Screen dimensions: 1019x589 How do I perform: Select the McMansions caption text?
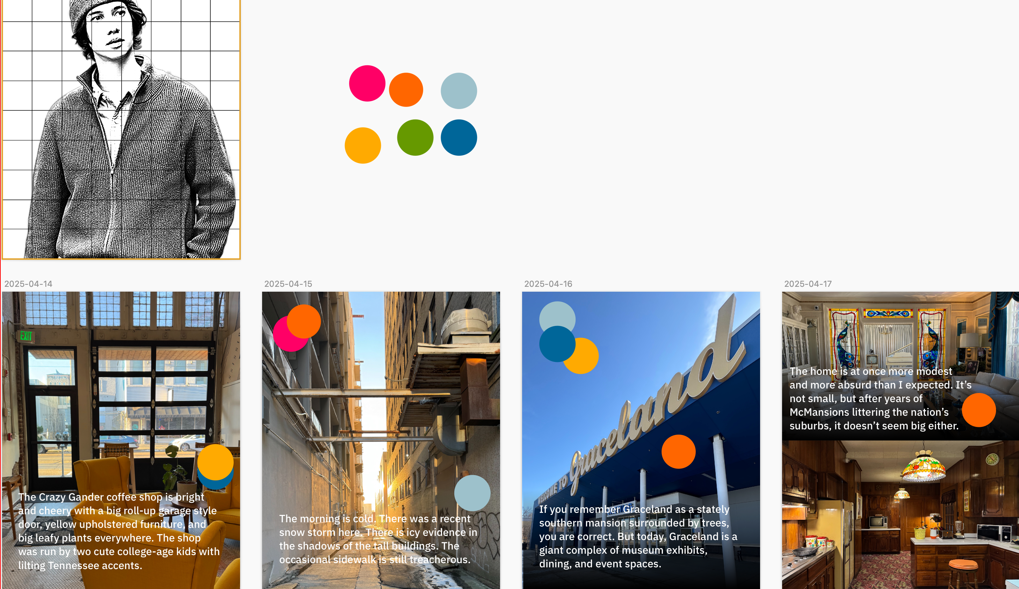[x=880, y=398]
